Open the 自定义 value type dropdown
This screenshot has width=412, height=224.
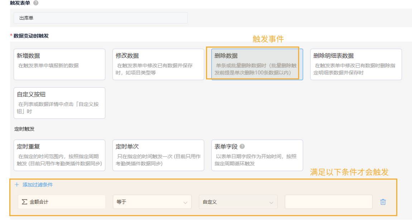click(x=238, y=202)
